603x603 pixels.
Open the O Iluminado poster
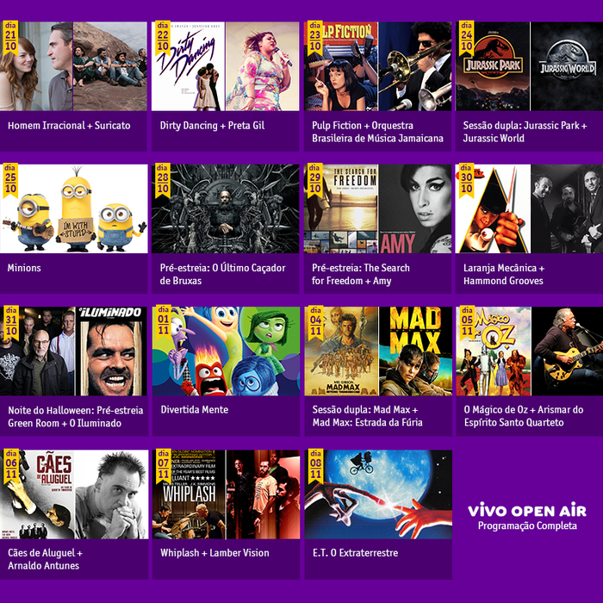coord(111,351)
